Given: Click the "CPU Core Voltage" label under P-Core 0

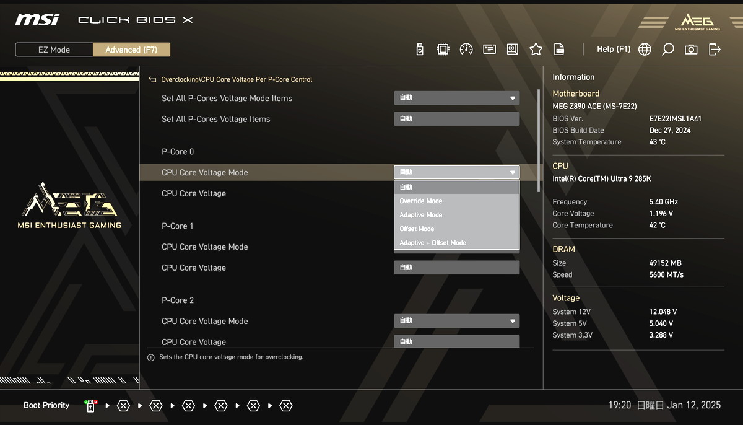Looking at the screenshot, I should 194,193.
